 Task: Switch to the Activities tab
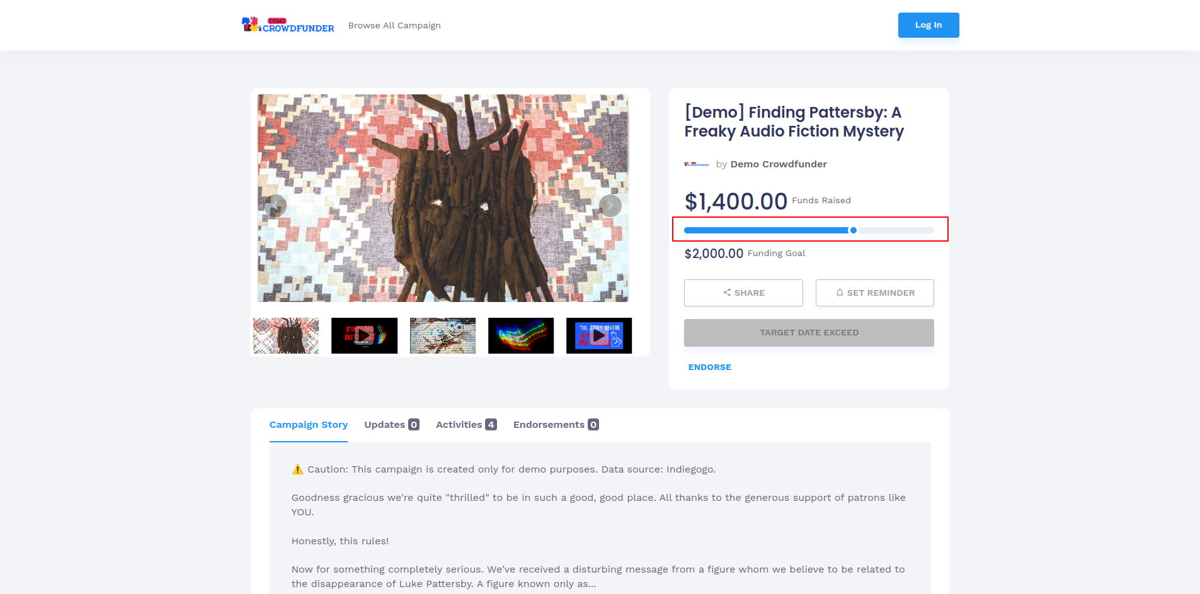[466, 425]
